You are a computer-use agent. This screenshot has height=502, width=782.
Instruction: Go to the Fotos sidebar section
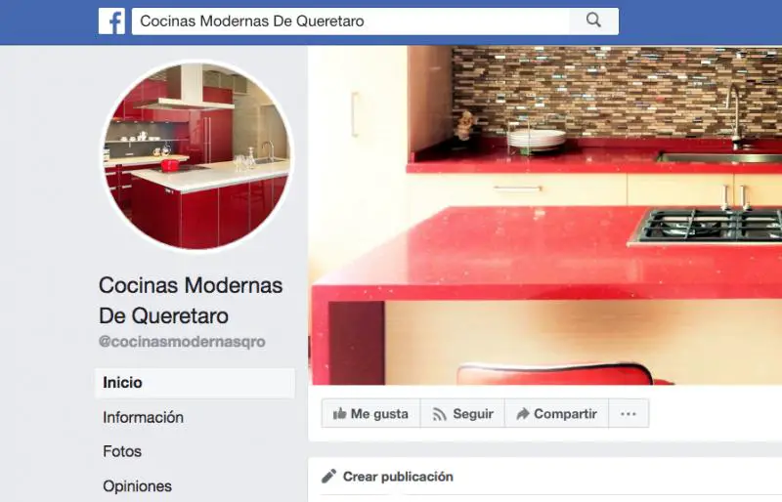[122, 451]
